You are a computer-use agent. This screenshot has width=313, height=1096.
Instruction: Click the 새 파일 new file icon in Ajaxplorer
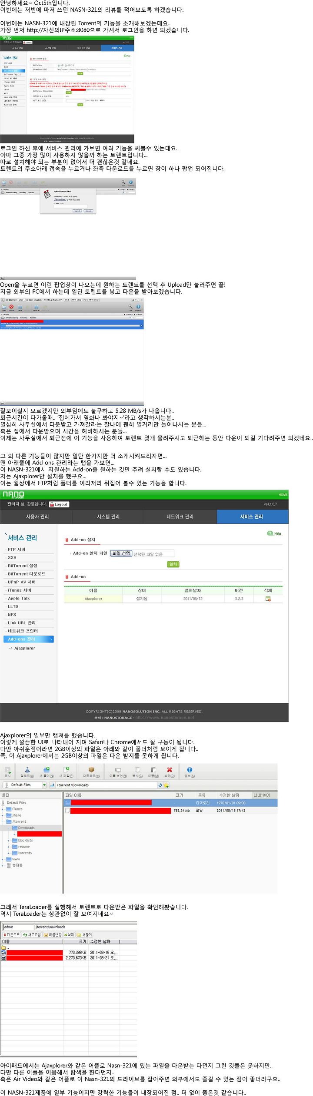click(x=67, y=772)
